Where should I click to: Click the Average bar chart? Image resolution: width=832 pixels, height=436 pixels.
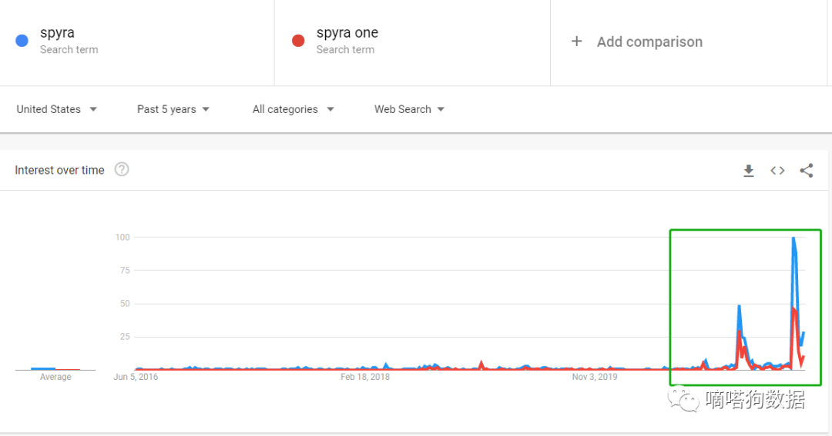(55, 368)
